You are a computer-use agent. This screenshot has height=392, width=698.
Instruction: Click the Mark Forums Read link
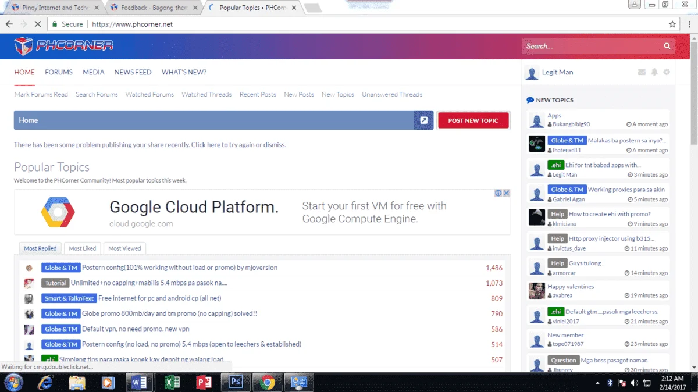click(41, 94)
